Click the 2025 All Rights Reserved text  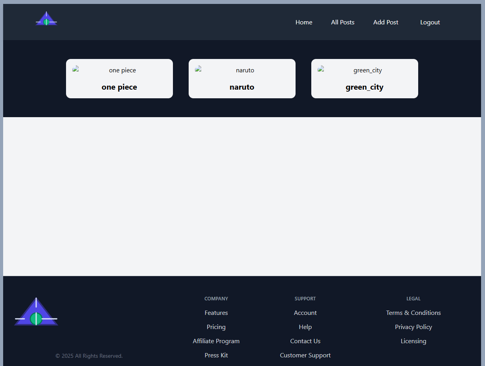pos(89,356)
